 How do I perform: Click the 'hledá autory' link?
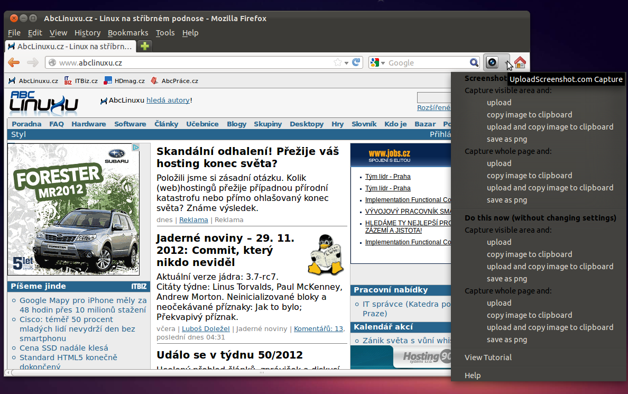tap(168, 100)
